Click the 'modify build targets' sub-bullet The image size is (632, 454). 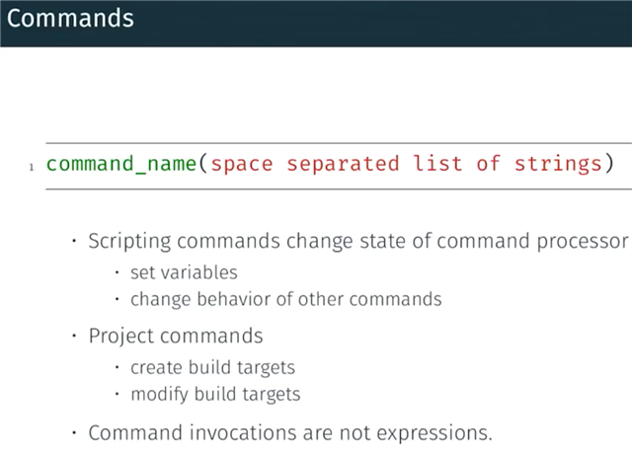pos(215,395)
